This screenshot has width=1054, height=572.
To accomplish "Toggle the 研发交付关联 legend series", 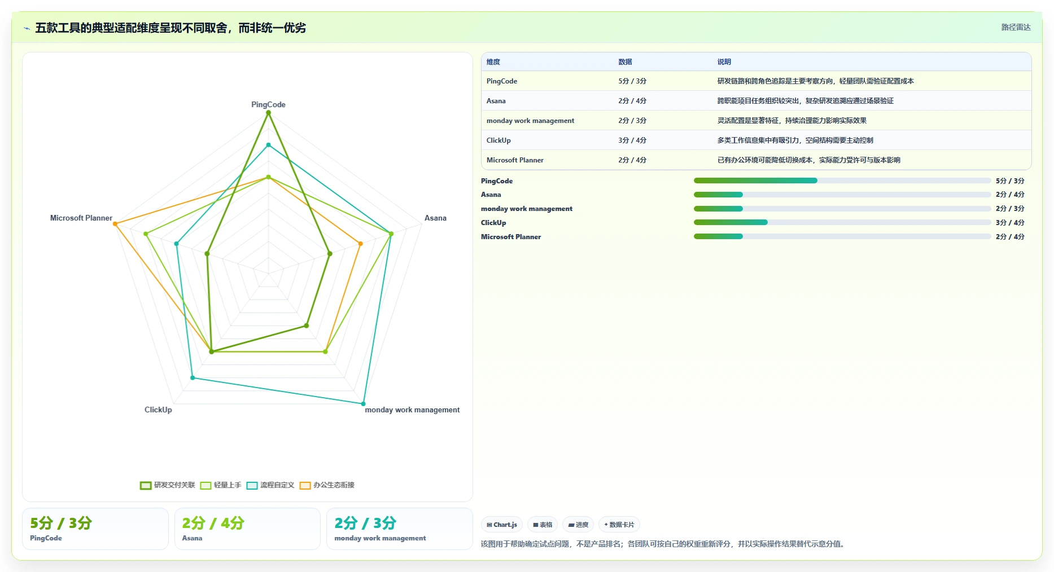I will click(x=168, y=485).
